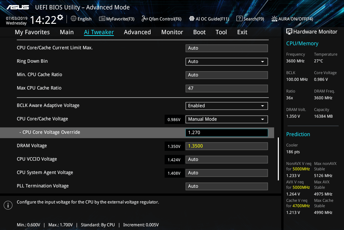The width and height of the screenshot is (344, 230).
Task: Go to the Advanced tab
Action: pyautogui.click(x=137, y=32)
